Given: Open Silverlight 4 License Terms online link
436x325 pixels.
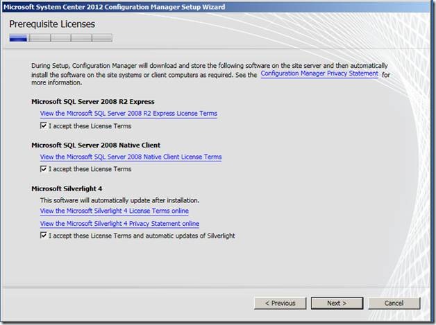Looking at the screenshot, I should point(114,211).
